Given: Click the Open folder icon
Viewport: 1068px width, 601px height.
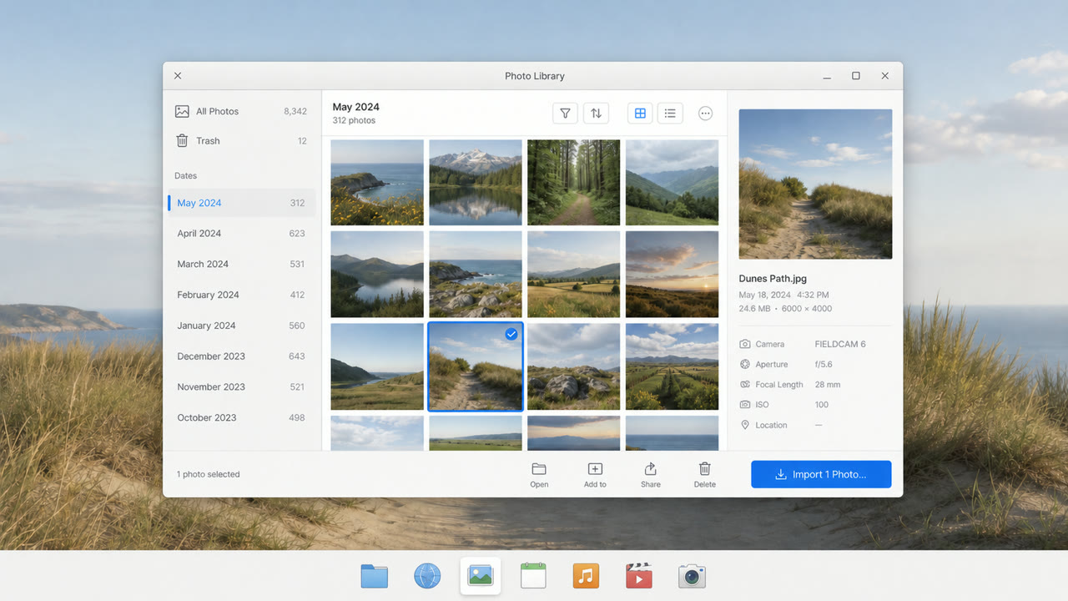Looking at the screenshot, I should click(x=539, y=469).
